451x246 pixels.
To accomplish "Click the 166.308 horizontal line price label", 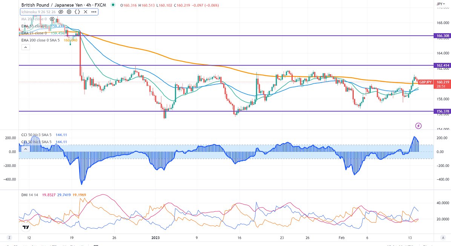I will tap(442, 36).
